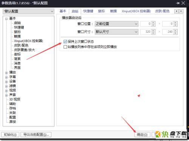The width and height of the screenshot is (189, 141).
Task: Select 触摸 in the settings tree
Action: pyautogui.click(x=17, y=36)
